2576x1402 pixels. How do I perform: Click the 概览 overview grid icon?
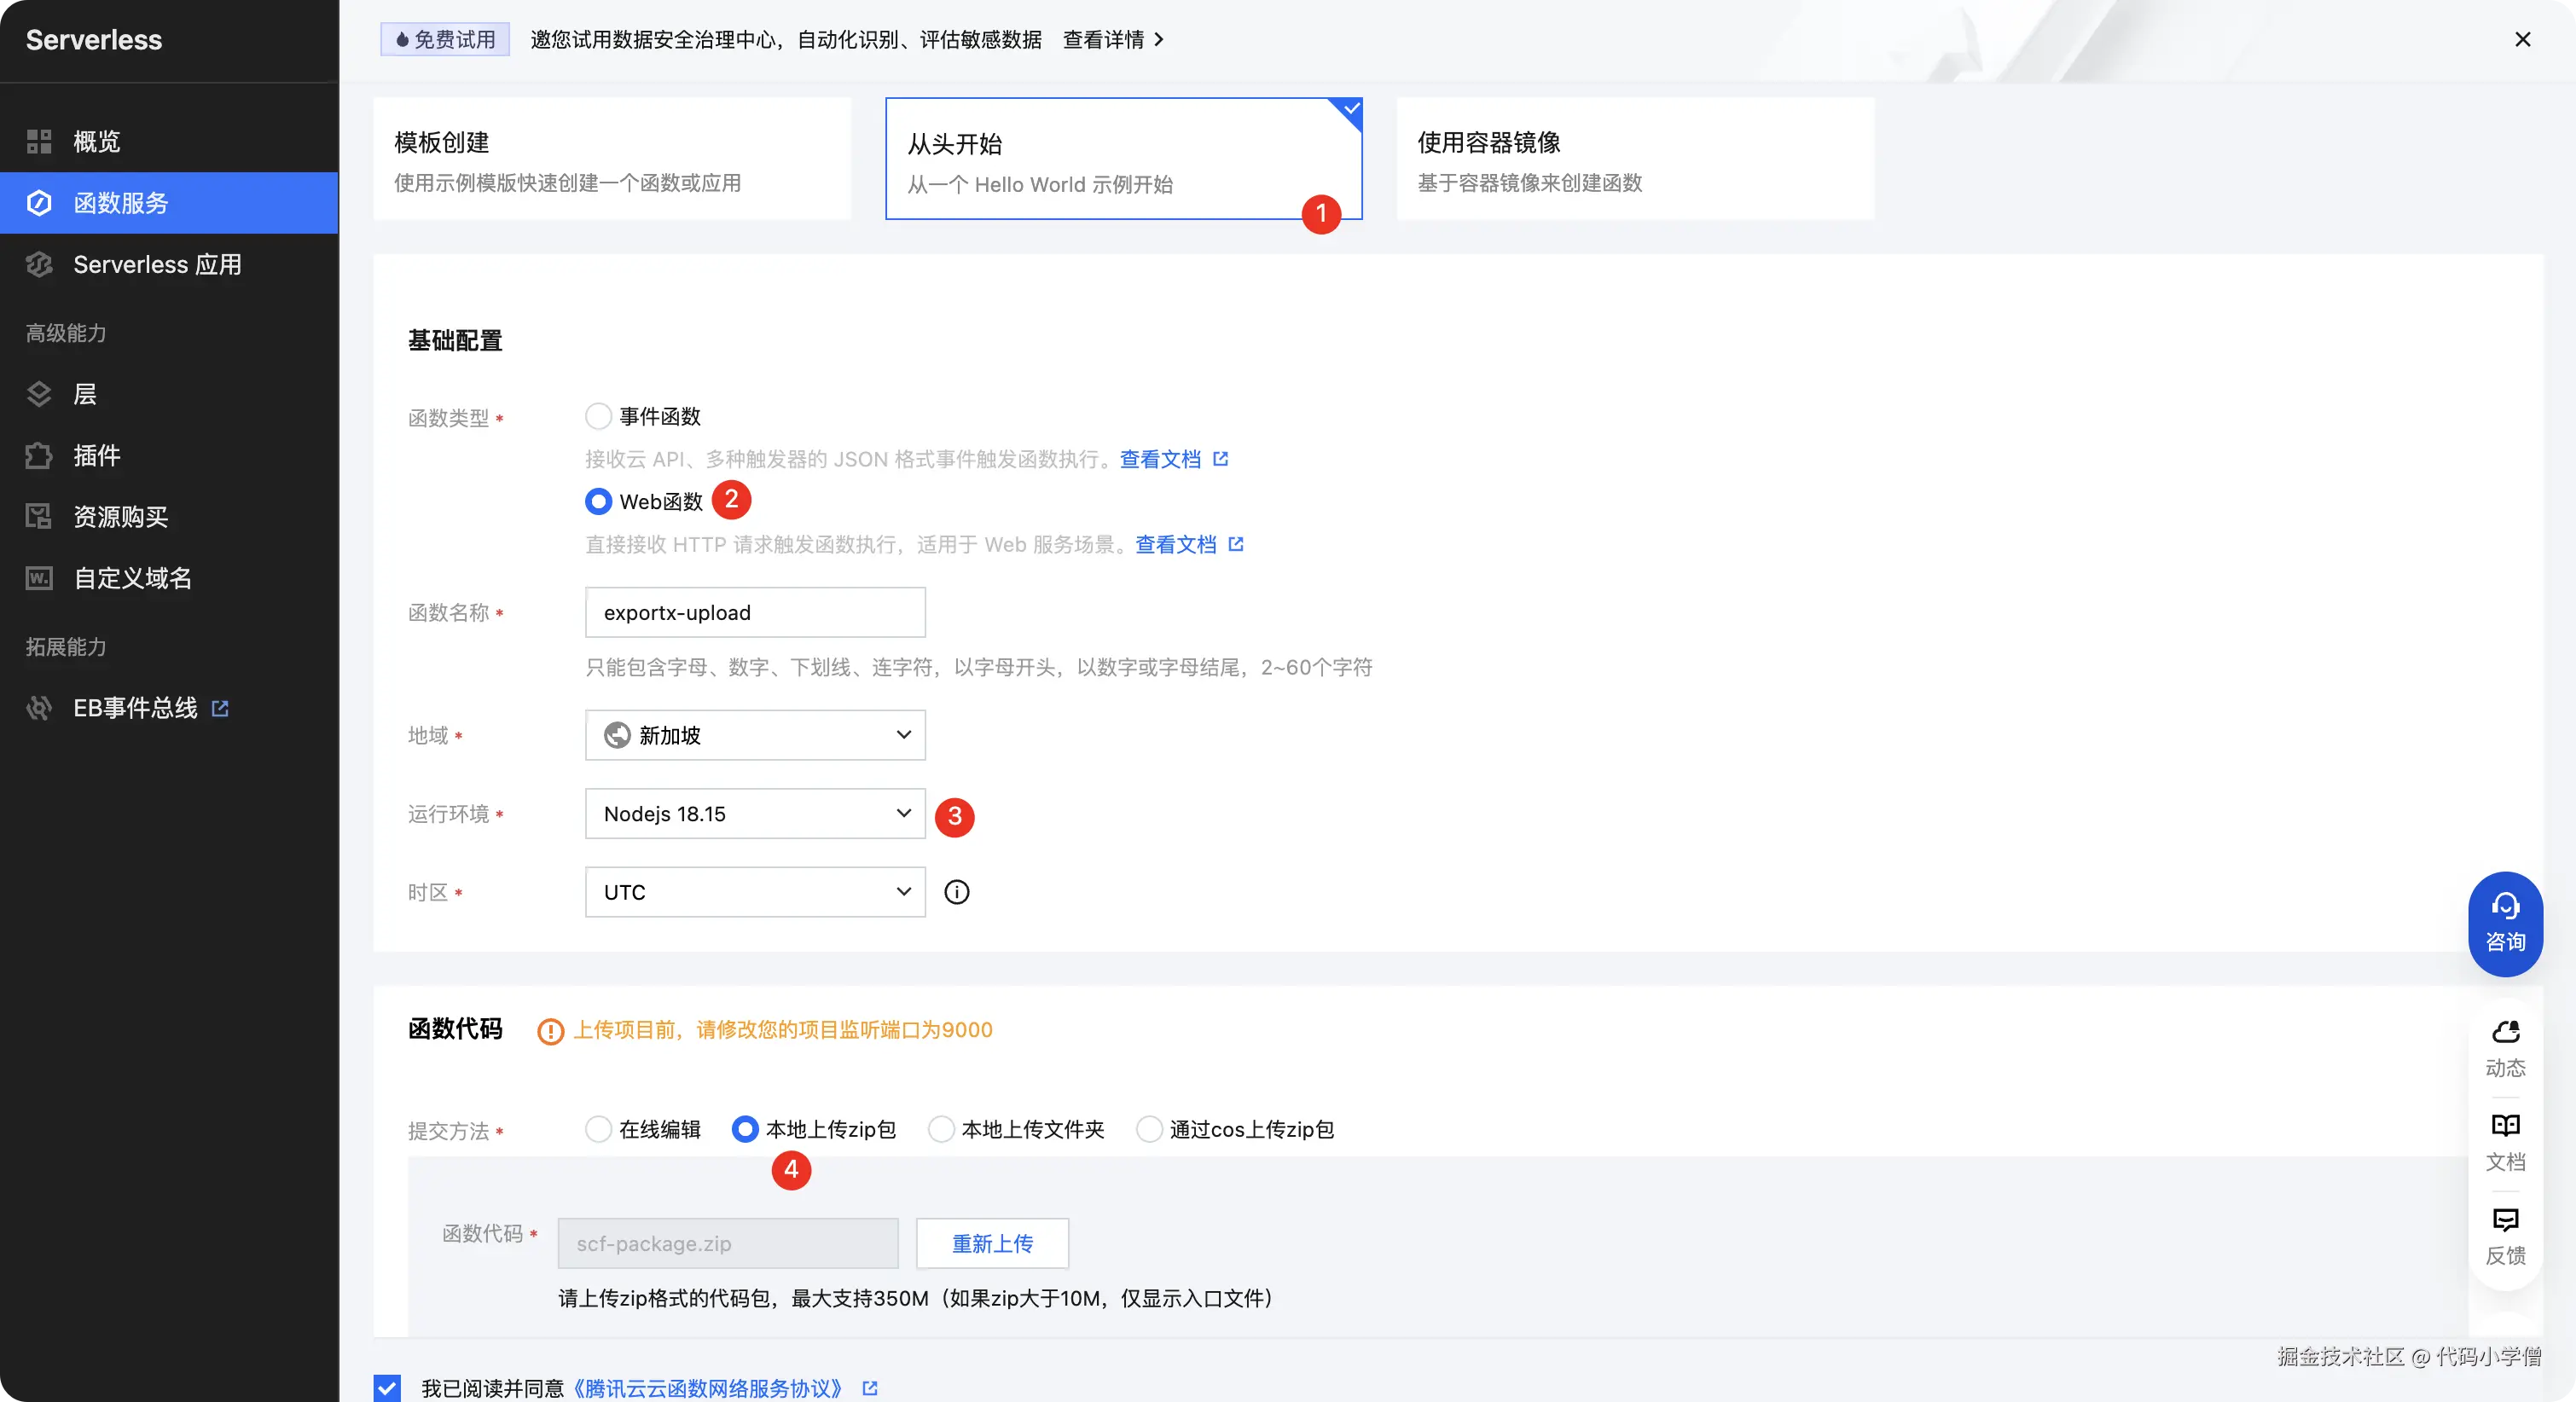pyautogui.click(x=39, y=141)
